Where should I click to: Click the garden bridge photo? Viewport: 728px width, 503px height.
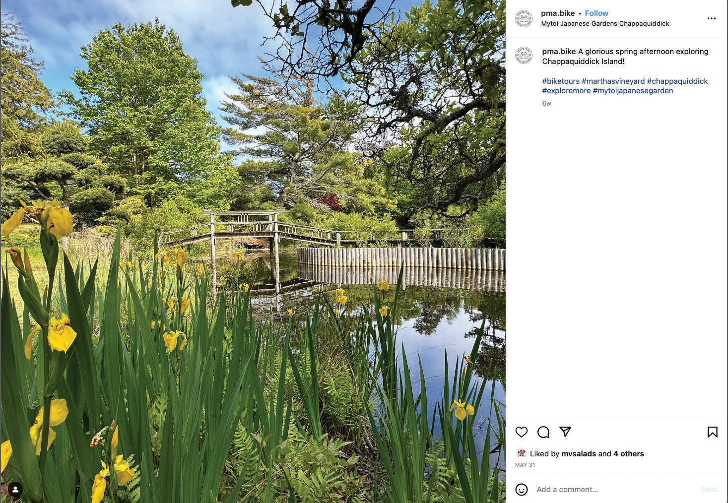pos(253,251)
